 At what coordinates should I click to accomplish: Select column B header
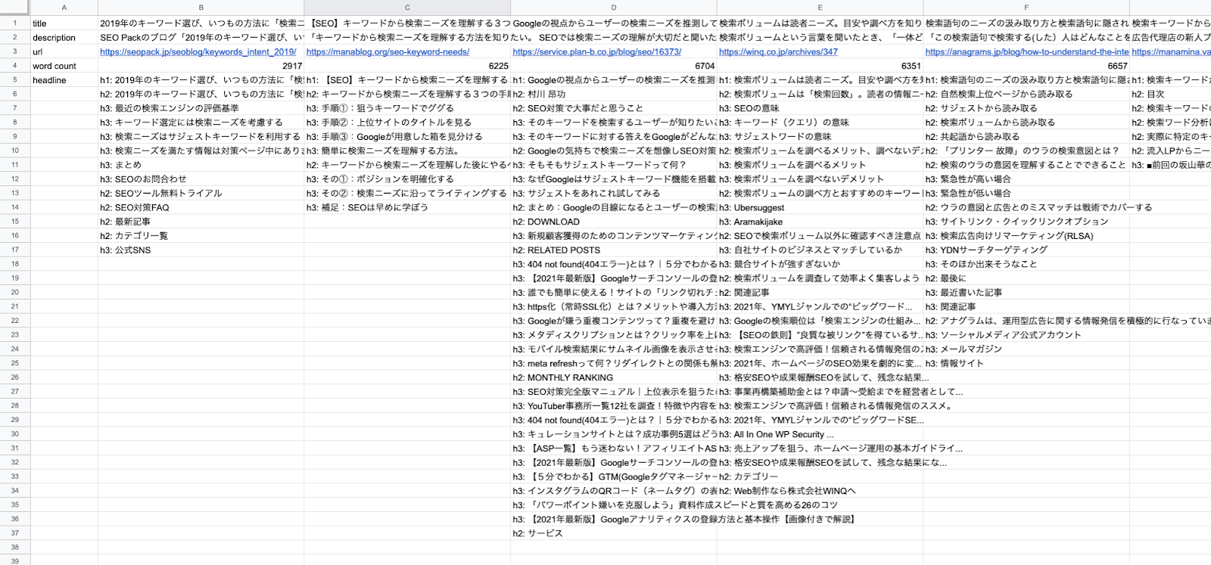click(201, 8)
